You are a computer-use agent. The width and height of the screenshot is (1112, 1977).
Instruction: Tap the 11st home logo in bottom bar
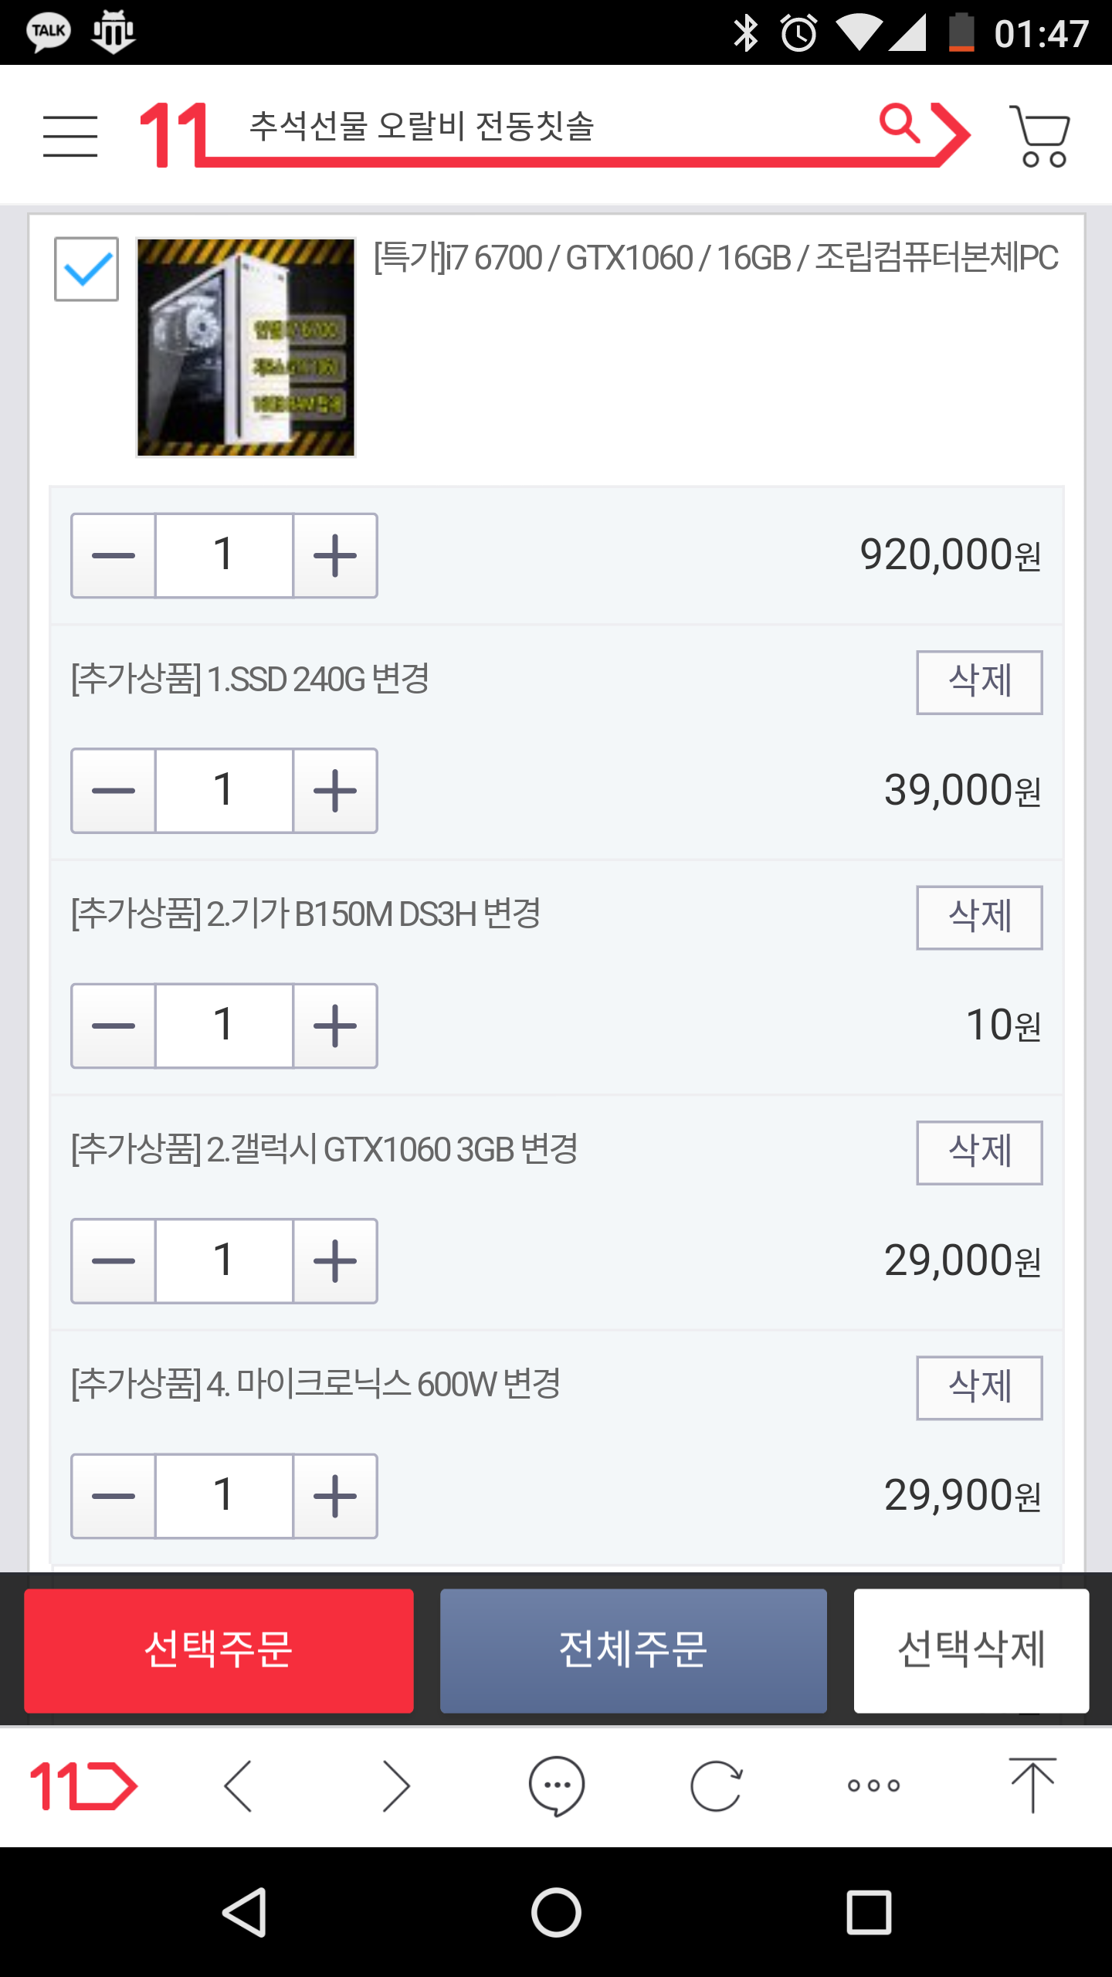83,1785
